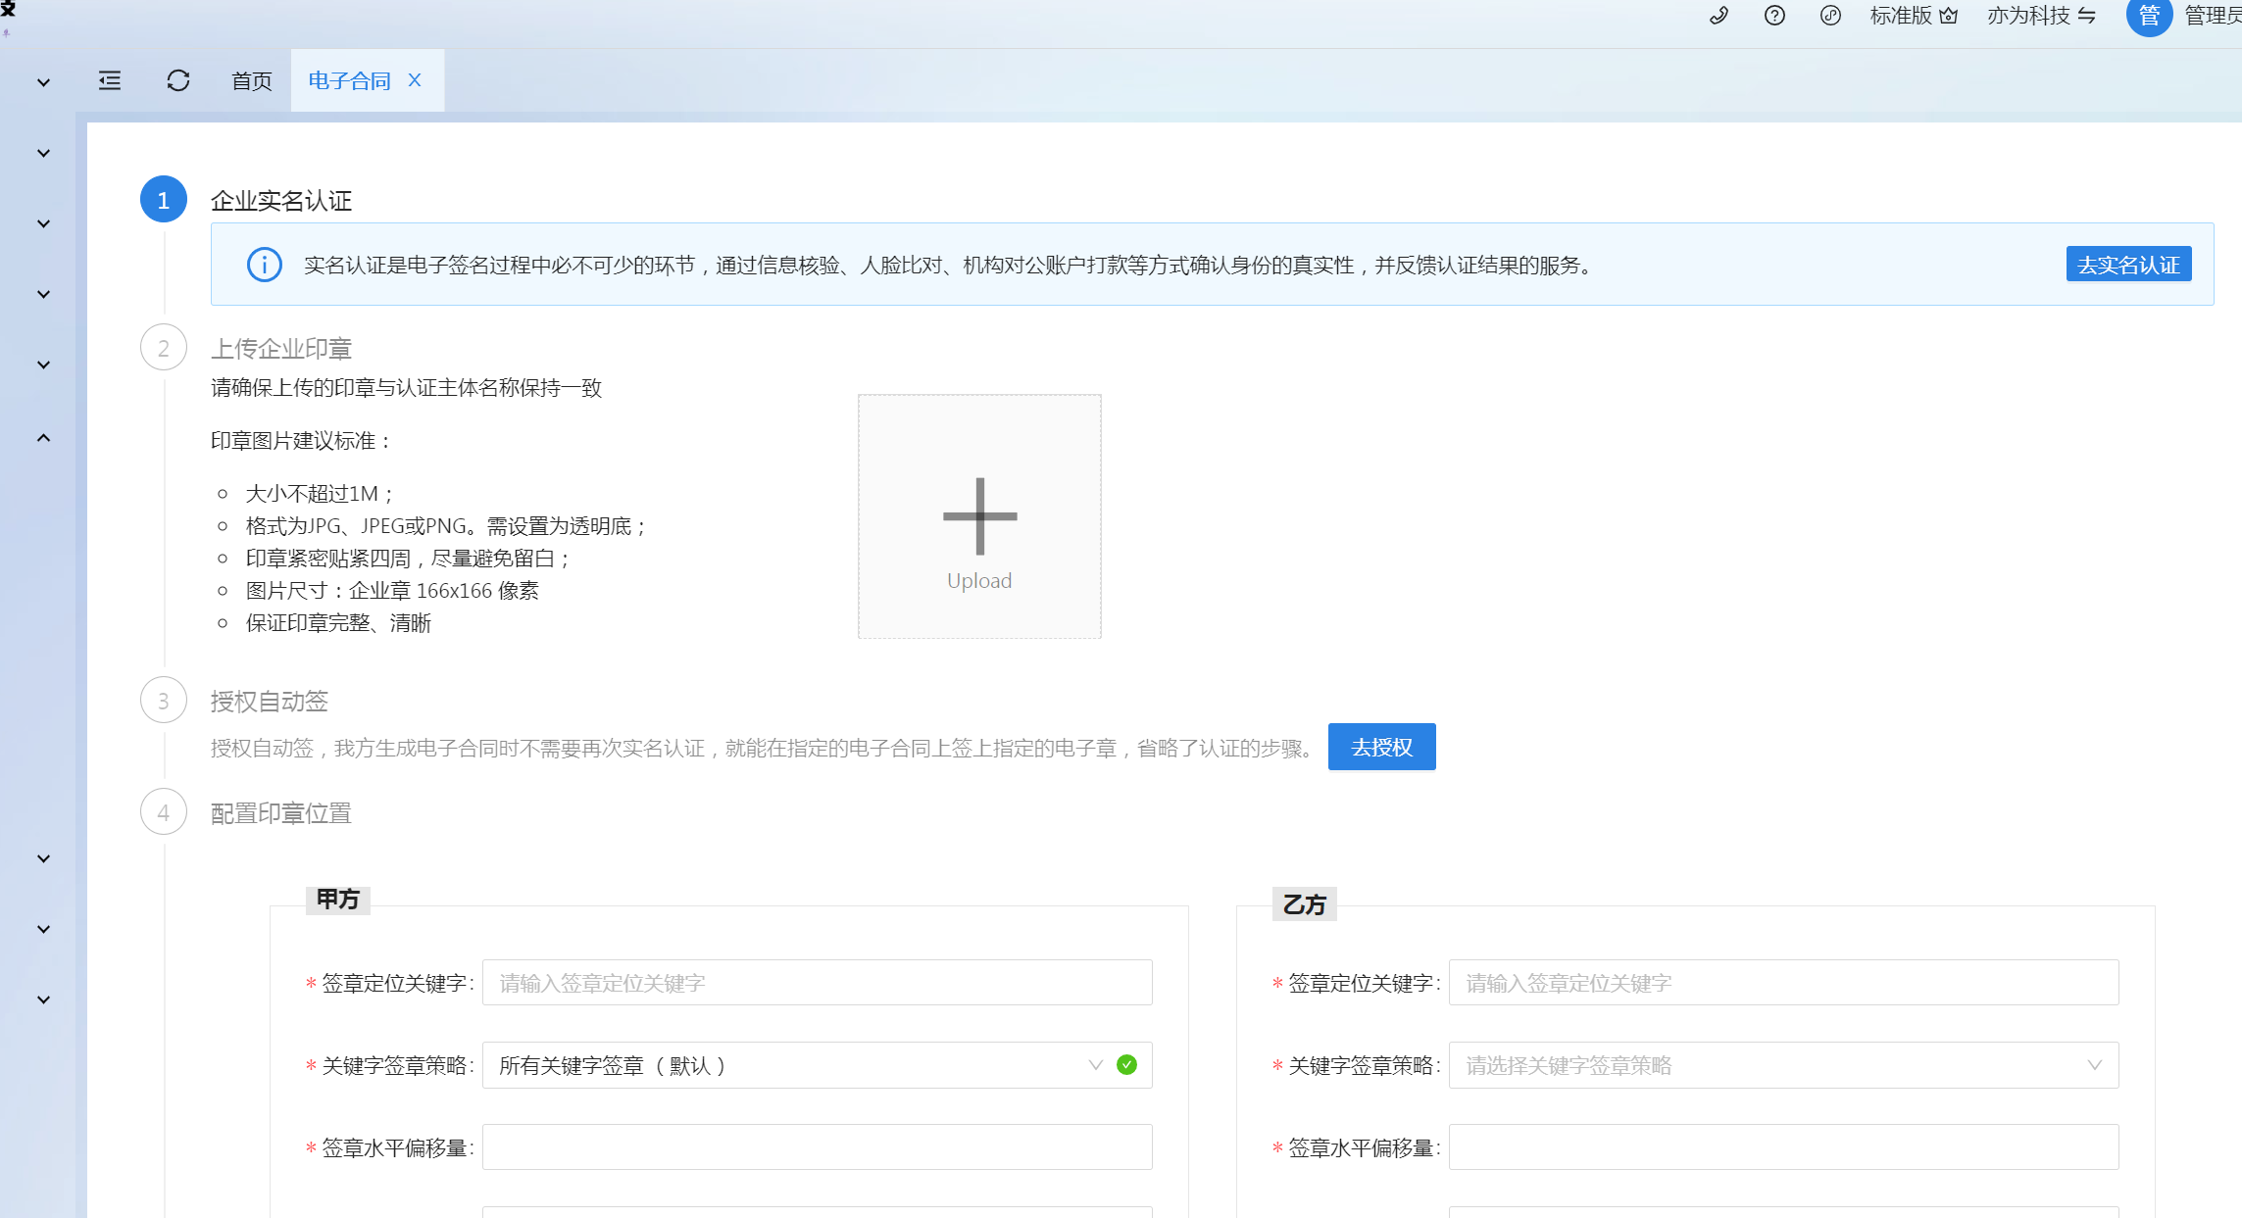Click the 管 user avatar

(2149, 16)
